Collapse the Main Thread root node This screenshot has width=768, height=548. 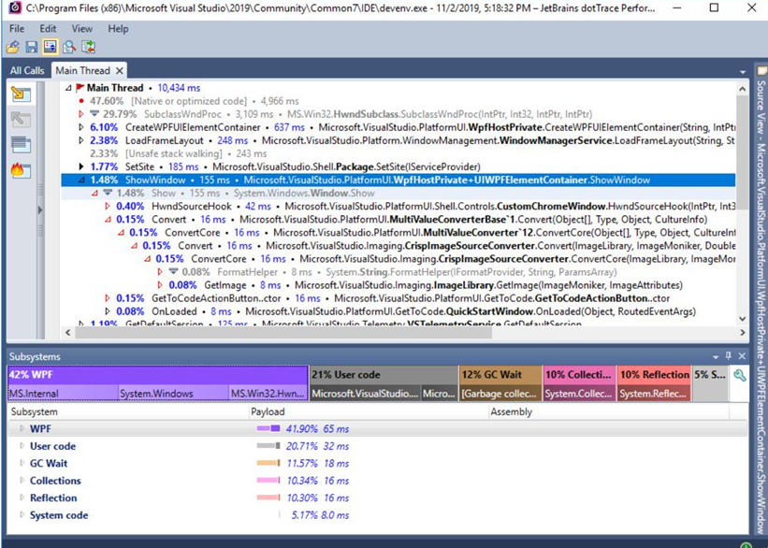point(68,88)
